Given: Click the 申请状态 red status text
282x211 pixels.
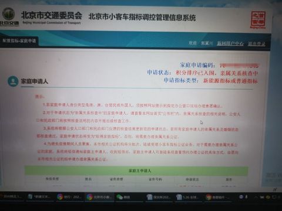Looking at the screenshot, I should pos(217,73).
